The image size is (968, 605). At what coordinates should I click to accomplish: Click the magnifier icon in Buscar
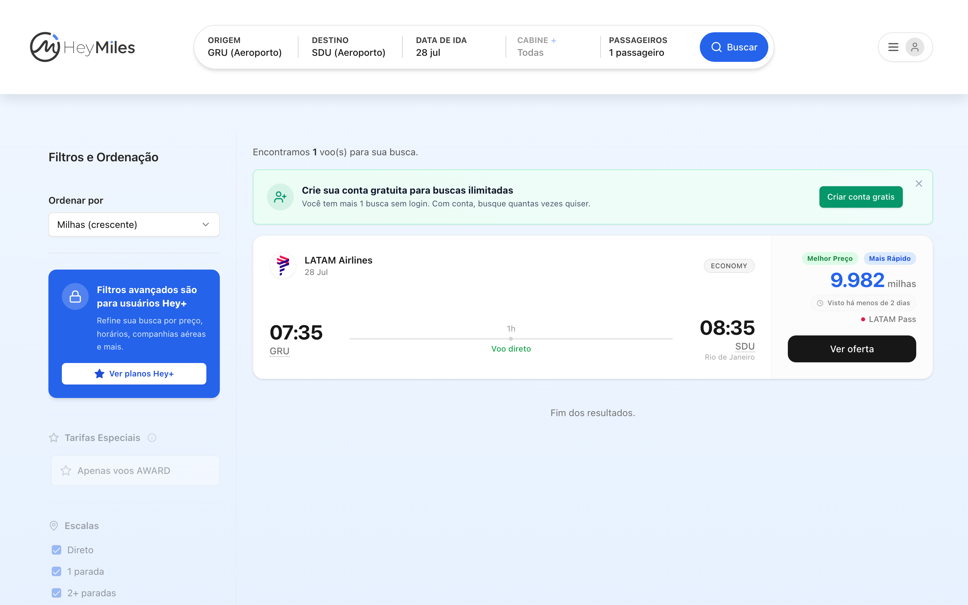point(716,47)
